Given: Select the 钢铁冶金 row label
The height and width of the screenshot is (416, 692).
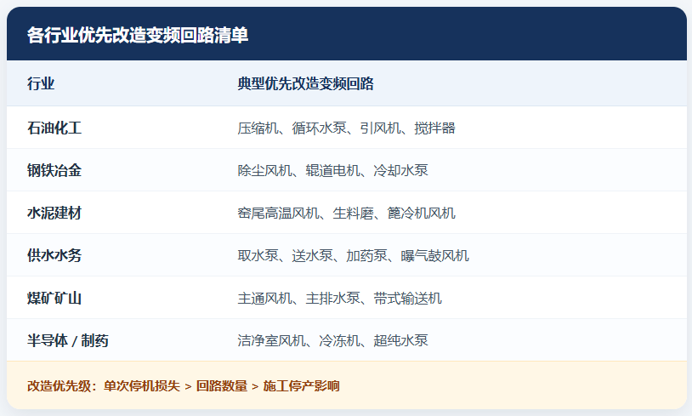Looking at the screenshot, I should [54, 170].
